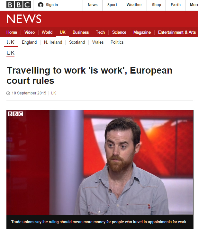198x230 pixels.
Task: Go to the N. Ireland sub-section
Action: click(x=53, y=42)
